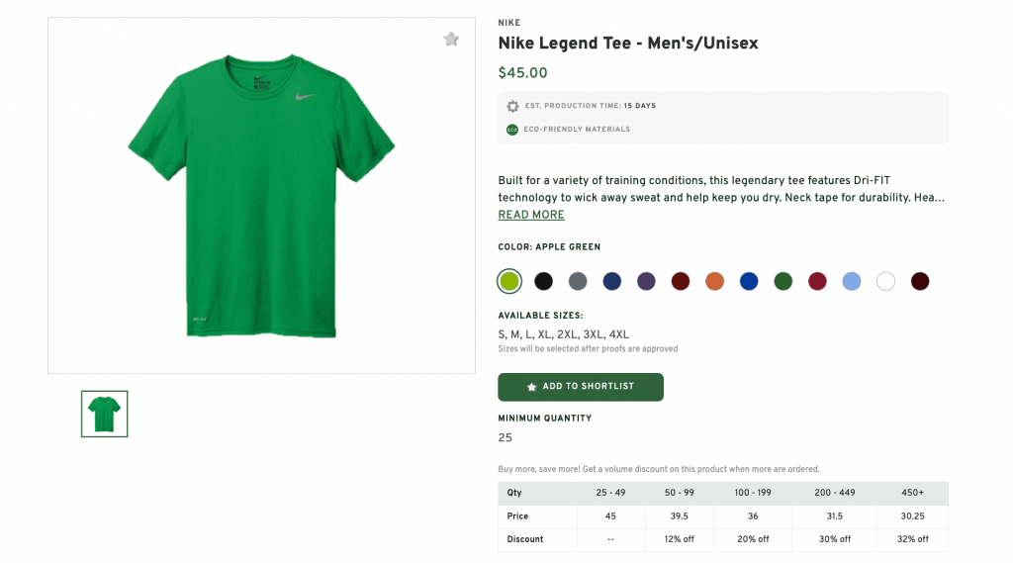Choose the orange color swatch

[714, 281]
